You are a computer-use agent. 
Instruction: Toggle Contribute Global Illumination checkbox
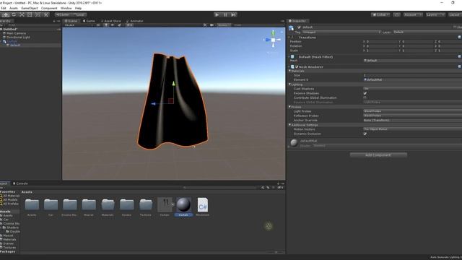[365, 97]
